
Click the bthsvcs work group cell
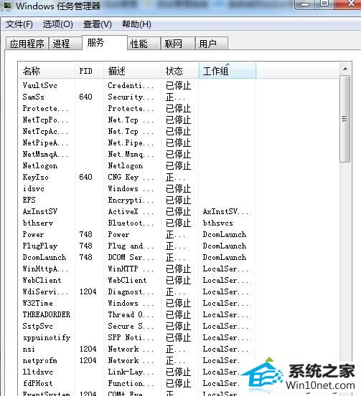point(217,223)
